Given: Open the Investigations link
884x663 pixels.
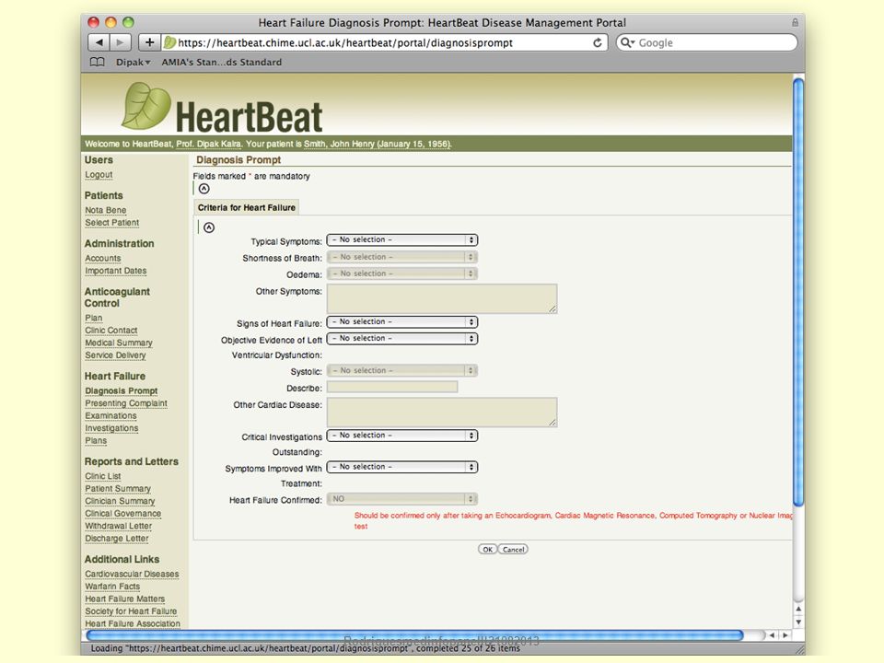Looking at the screenshot, I should coord(111,428).
